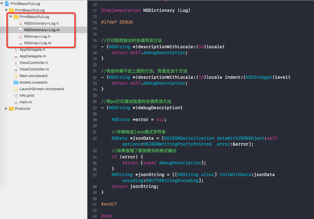The height and width of the screenshot is (219, 314).
Task: Click NSJSONSerialization on line 32
Action: 189,138
